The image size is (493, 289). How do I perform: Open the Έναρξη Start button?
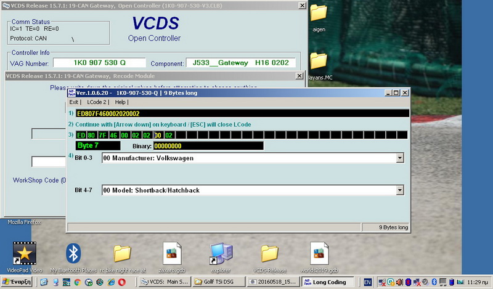click(17, 282)
